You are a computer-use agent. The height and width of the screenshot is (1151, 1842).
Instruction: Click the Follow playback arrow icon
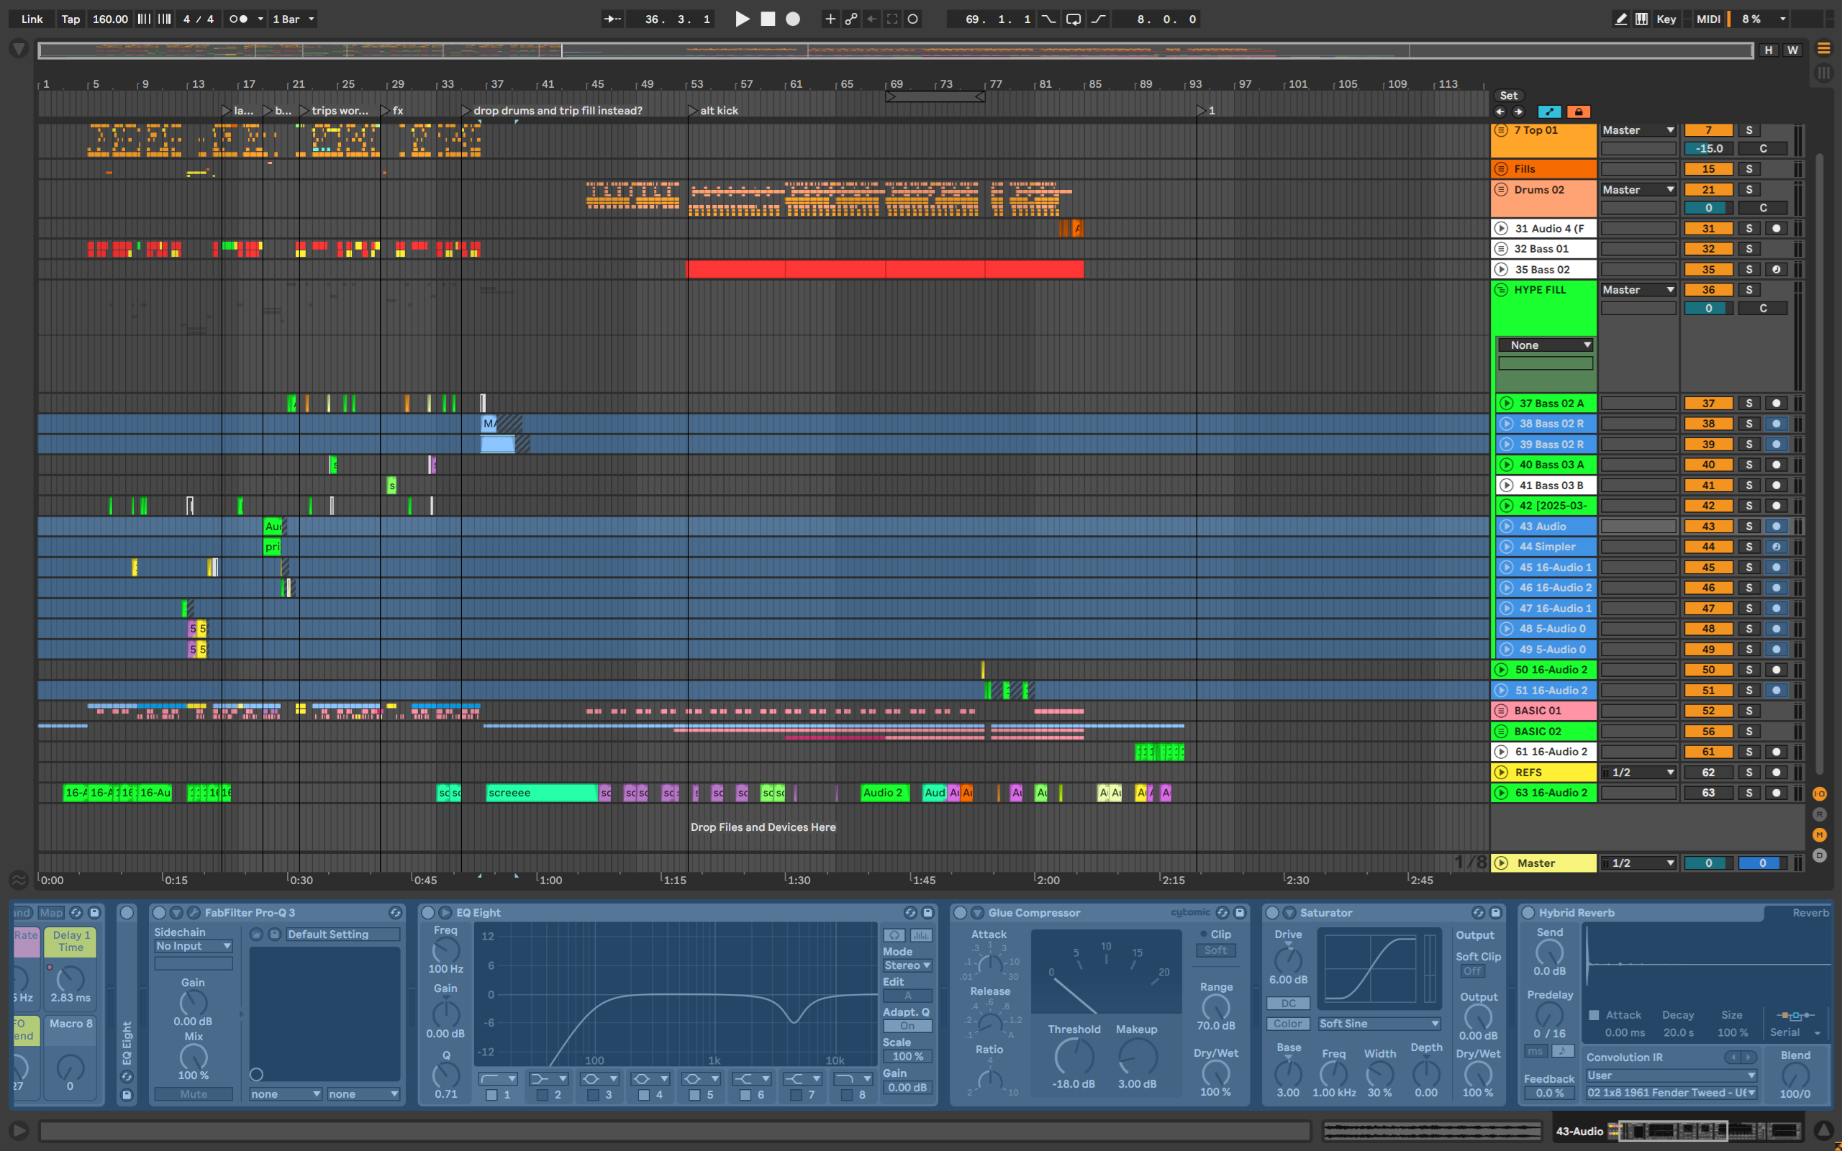coord(612,19)
